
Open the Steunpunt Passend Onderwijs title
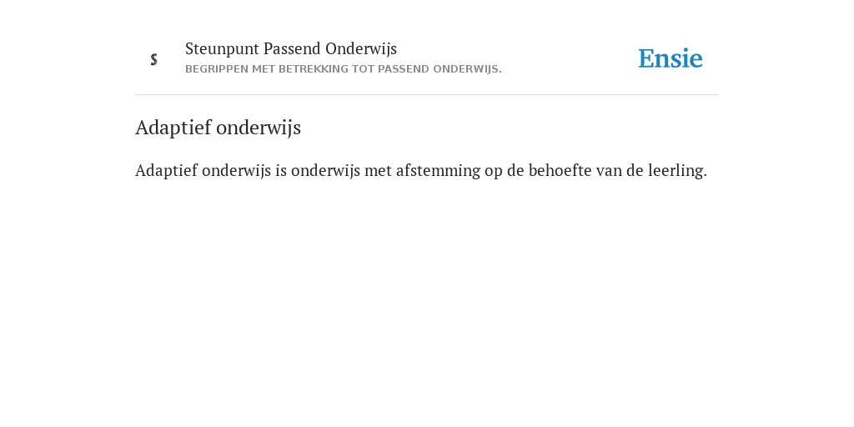pos(291,48)
